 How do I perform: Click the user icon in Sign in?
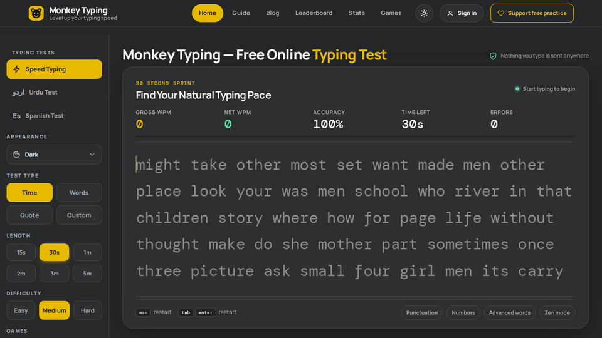coord(450,13)
